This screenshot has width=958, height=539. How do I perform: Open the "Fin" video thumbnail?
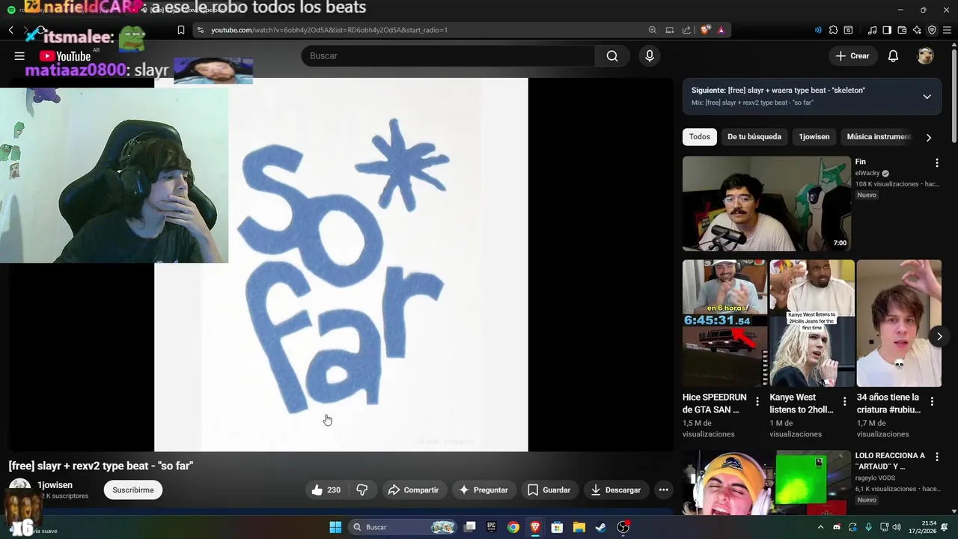[766, 204]
